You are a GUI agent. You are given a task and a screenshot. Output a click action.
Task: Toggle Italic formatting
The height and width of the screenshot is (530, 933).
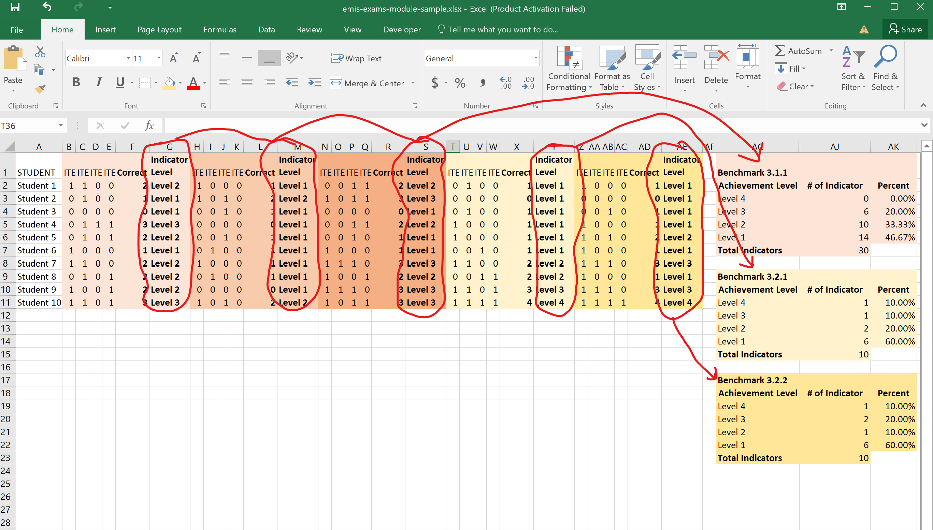pos(98,82)
